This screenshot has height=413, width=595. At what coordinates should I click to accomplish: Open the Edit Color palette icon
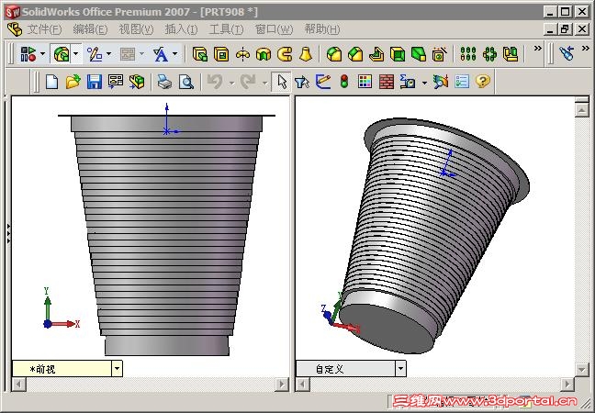click(365, 82)
